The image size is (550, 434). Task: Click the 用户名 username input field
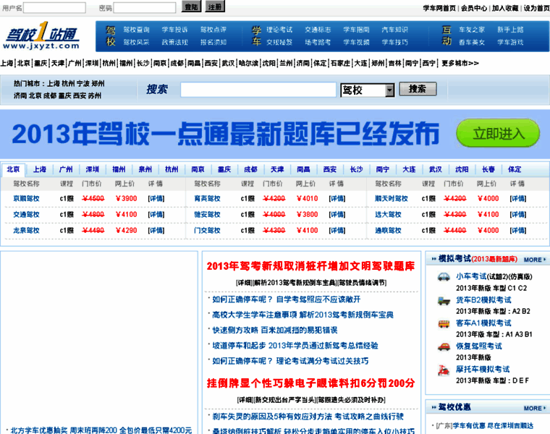click(x=54, y=7)
